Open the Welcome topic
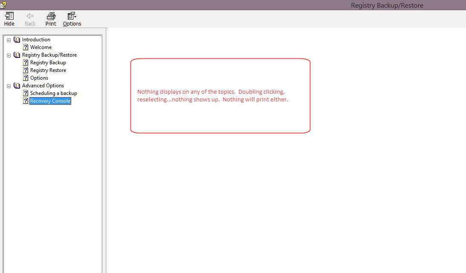This screenshot has width=466, height=273. (41, 47)
